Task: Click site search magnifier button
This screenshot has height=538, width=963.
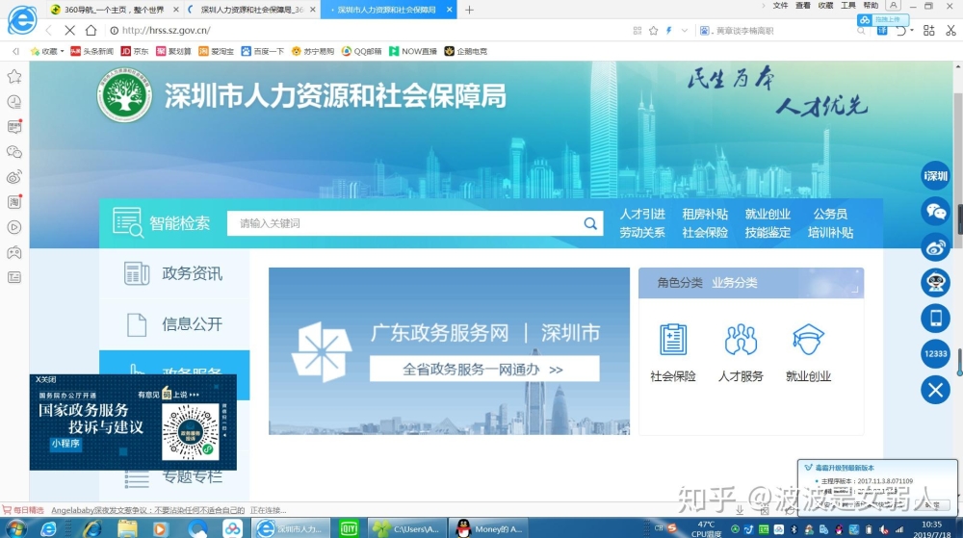Action: (590, 223)
